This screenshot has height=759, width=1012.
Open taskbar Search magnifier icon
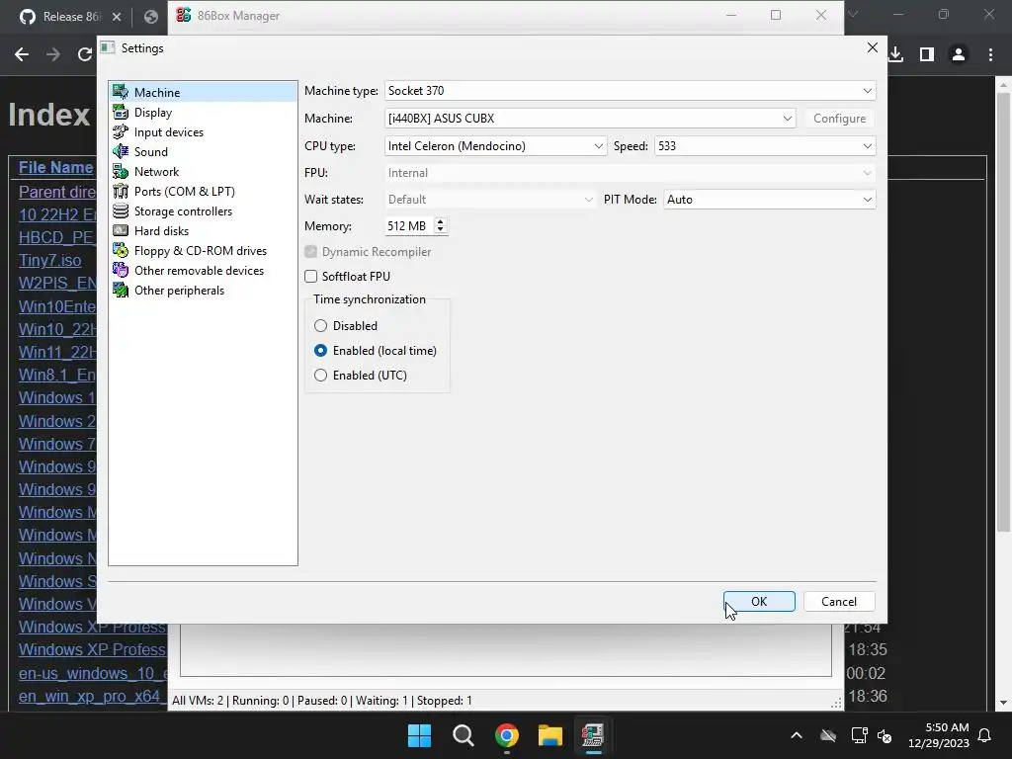click(464, 735)
